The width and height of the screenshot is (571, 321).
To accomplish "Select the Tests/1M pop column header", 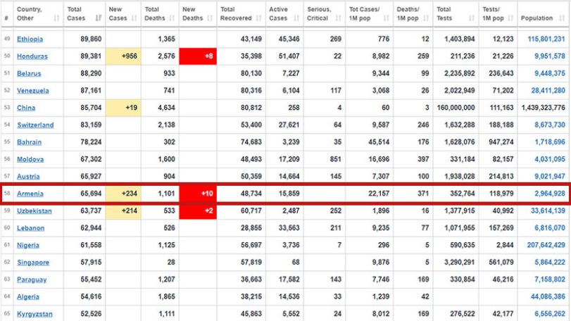I will tap(498, 13).
